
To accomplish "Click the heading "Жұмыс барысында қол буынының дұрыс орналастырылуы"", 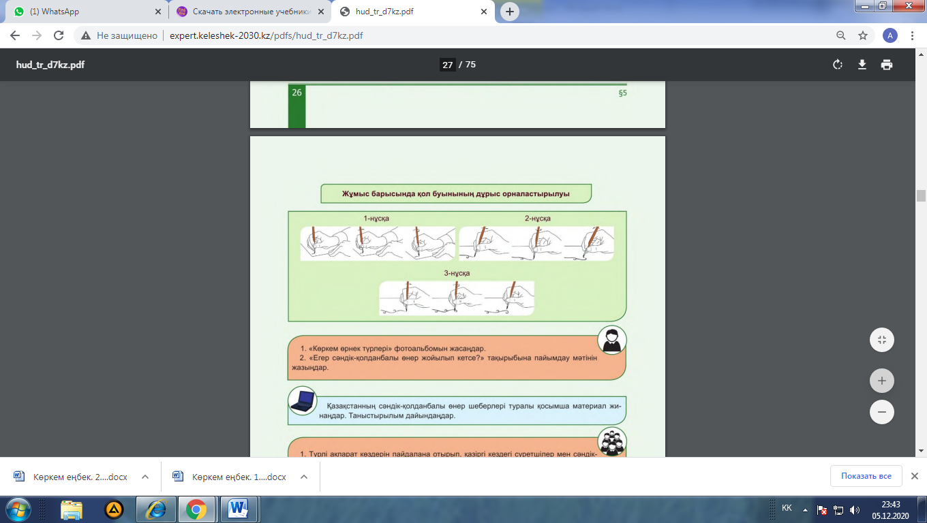I will point(455,193).
